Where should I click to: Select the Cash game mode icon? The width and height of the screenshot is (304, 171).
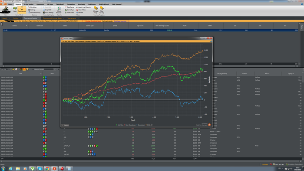pos(15,9)
